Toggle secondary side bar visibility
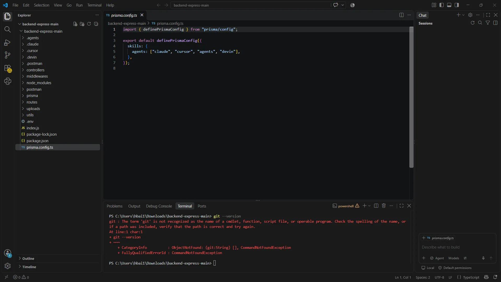Screen dimensions: 501x282 click(x=457, y=5)
